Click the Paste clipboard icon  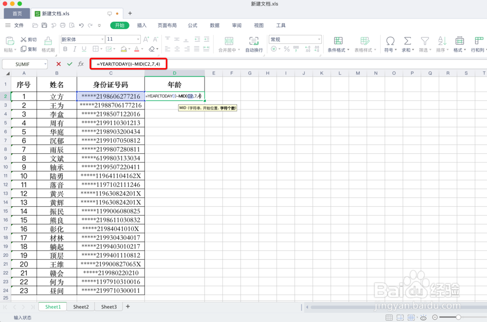10,41
